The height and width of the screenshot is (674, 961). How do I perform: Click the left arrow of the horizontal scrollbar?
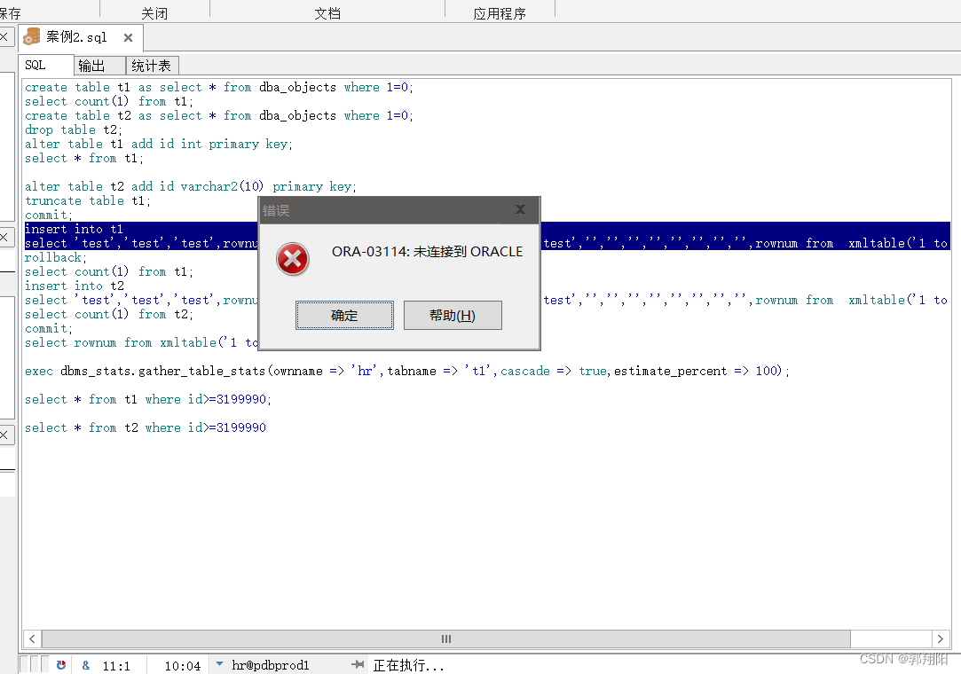[x=32, y=639]
